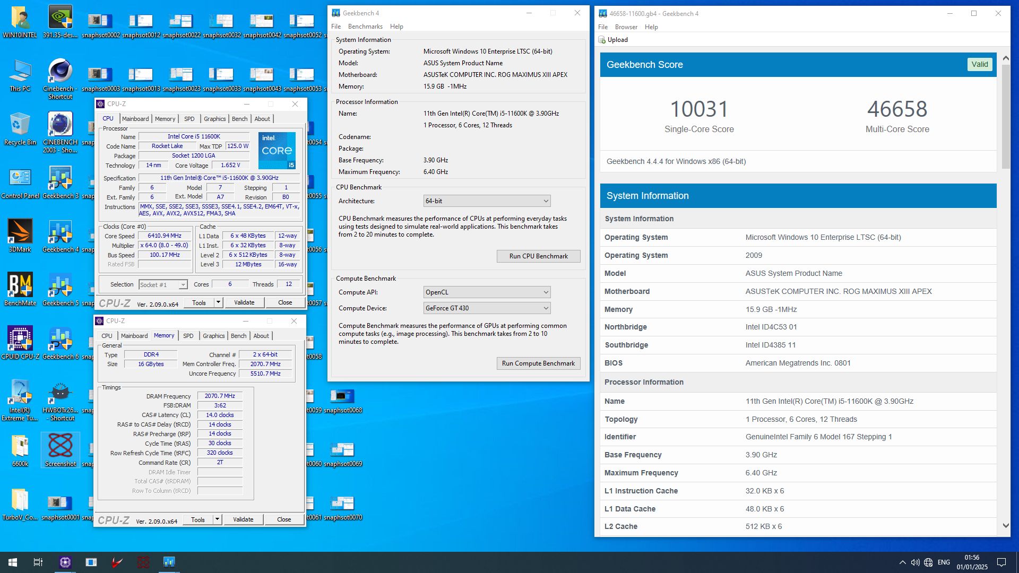Click Close in upper CPU-Z window

[285, 302]
